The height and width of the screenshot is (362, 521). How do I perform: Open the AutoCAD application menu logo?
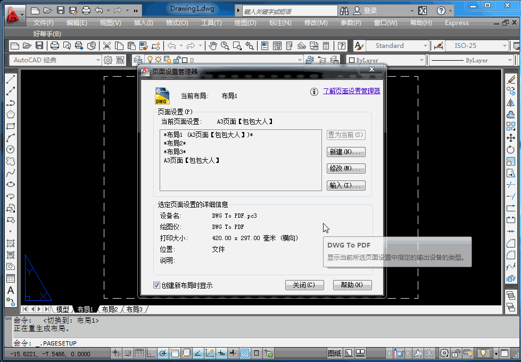tap(15, 15)
